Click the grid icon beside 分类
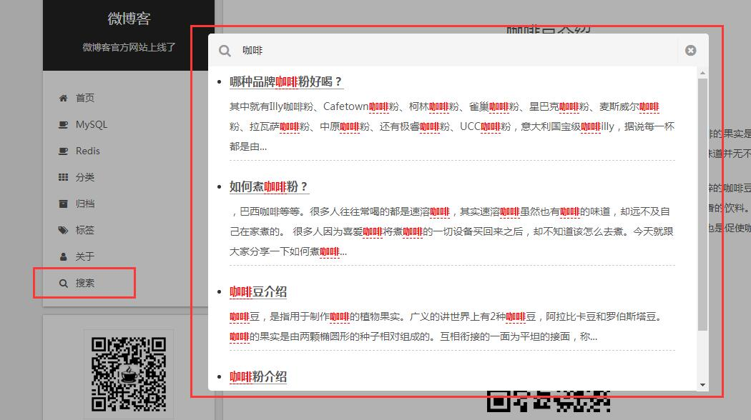Viewport: 751px width, 420px height. point(63,177)
